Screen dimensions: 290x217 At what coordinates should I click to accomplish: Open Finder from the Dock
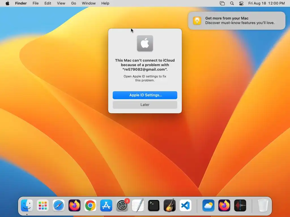coord(27,205)
